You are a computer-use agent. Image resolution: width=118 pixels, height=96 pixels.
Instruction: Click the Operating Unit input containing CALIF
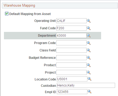pos(71,21)
